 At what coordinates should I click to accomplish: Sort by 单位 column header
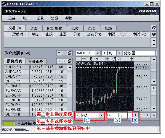[x=35, y=34]
